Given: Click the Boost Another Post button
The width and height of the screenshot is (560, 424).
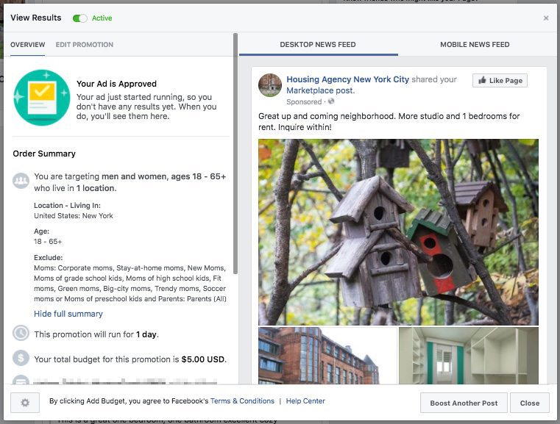Looking at the screenshot, I should point(464,403).
